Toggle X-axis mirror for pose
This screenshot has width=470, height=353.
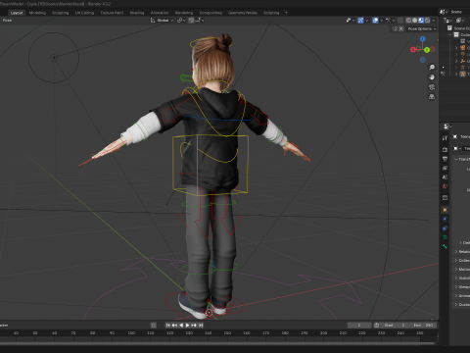point(401,28)
